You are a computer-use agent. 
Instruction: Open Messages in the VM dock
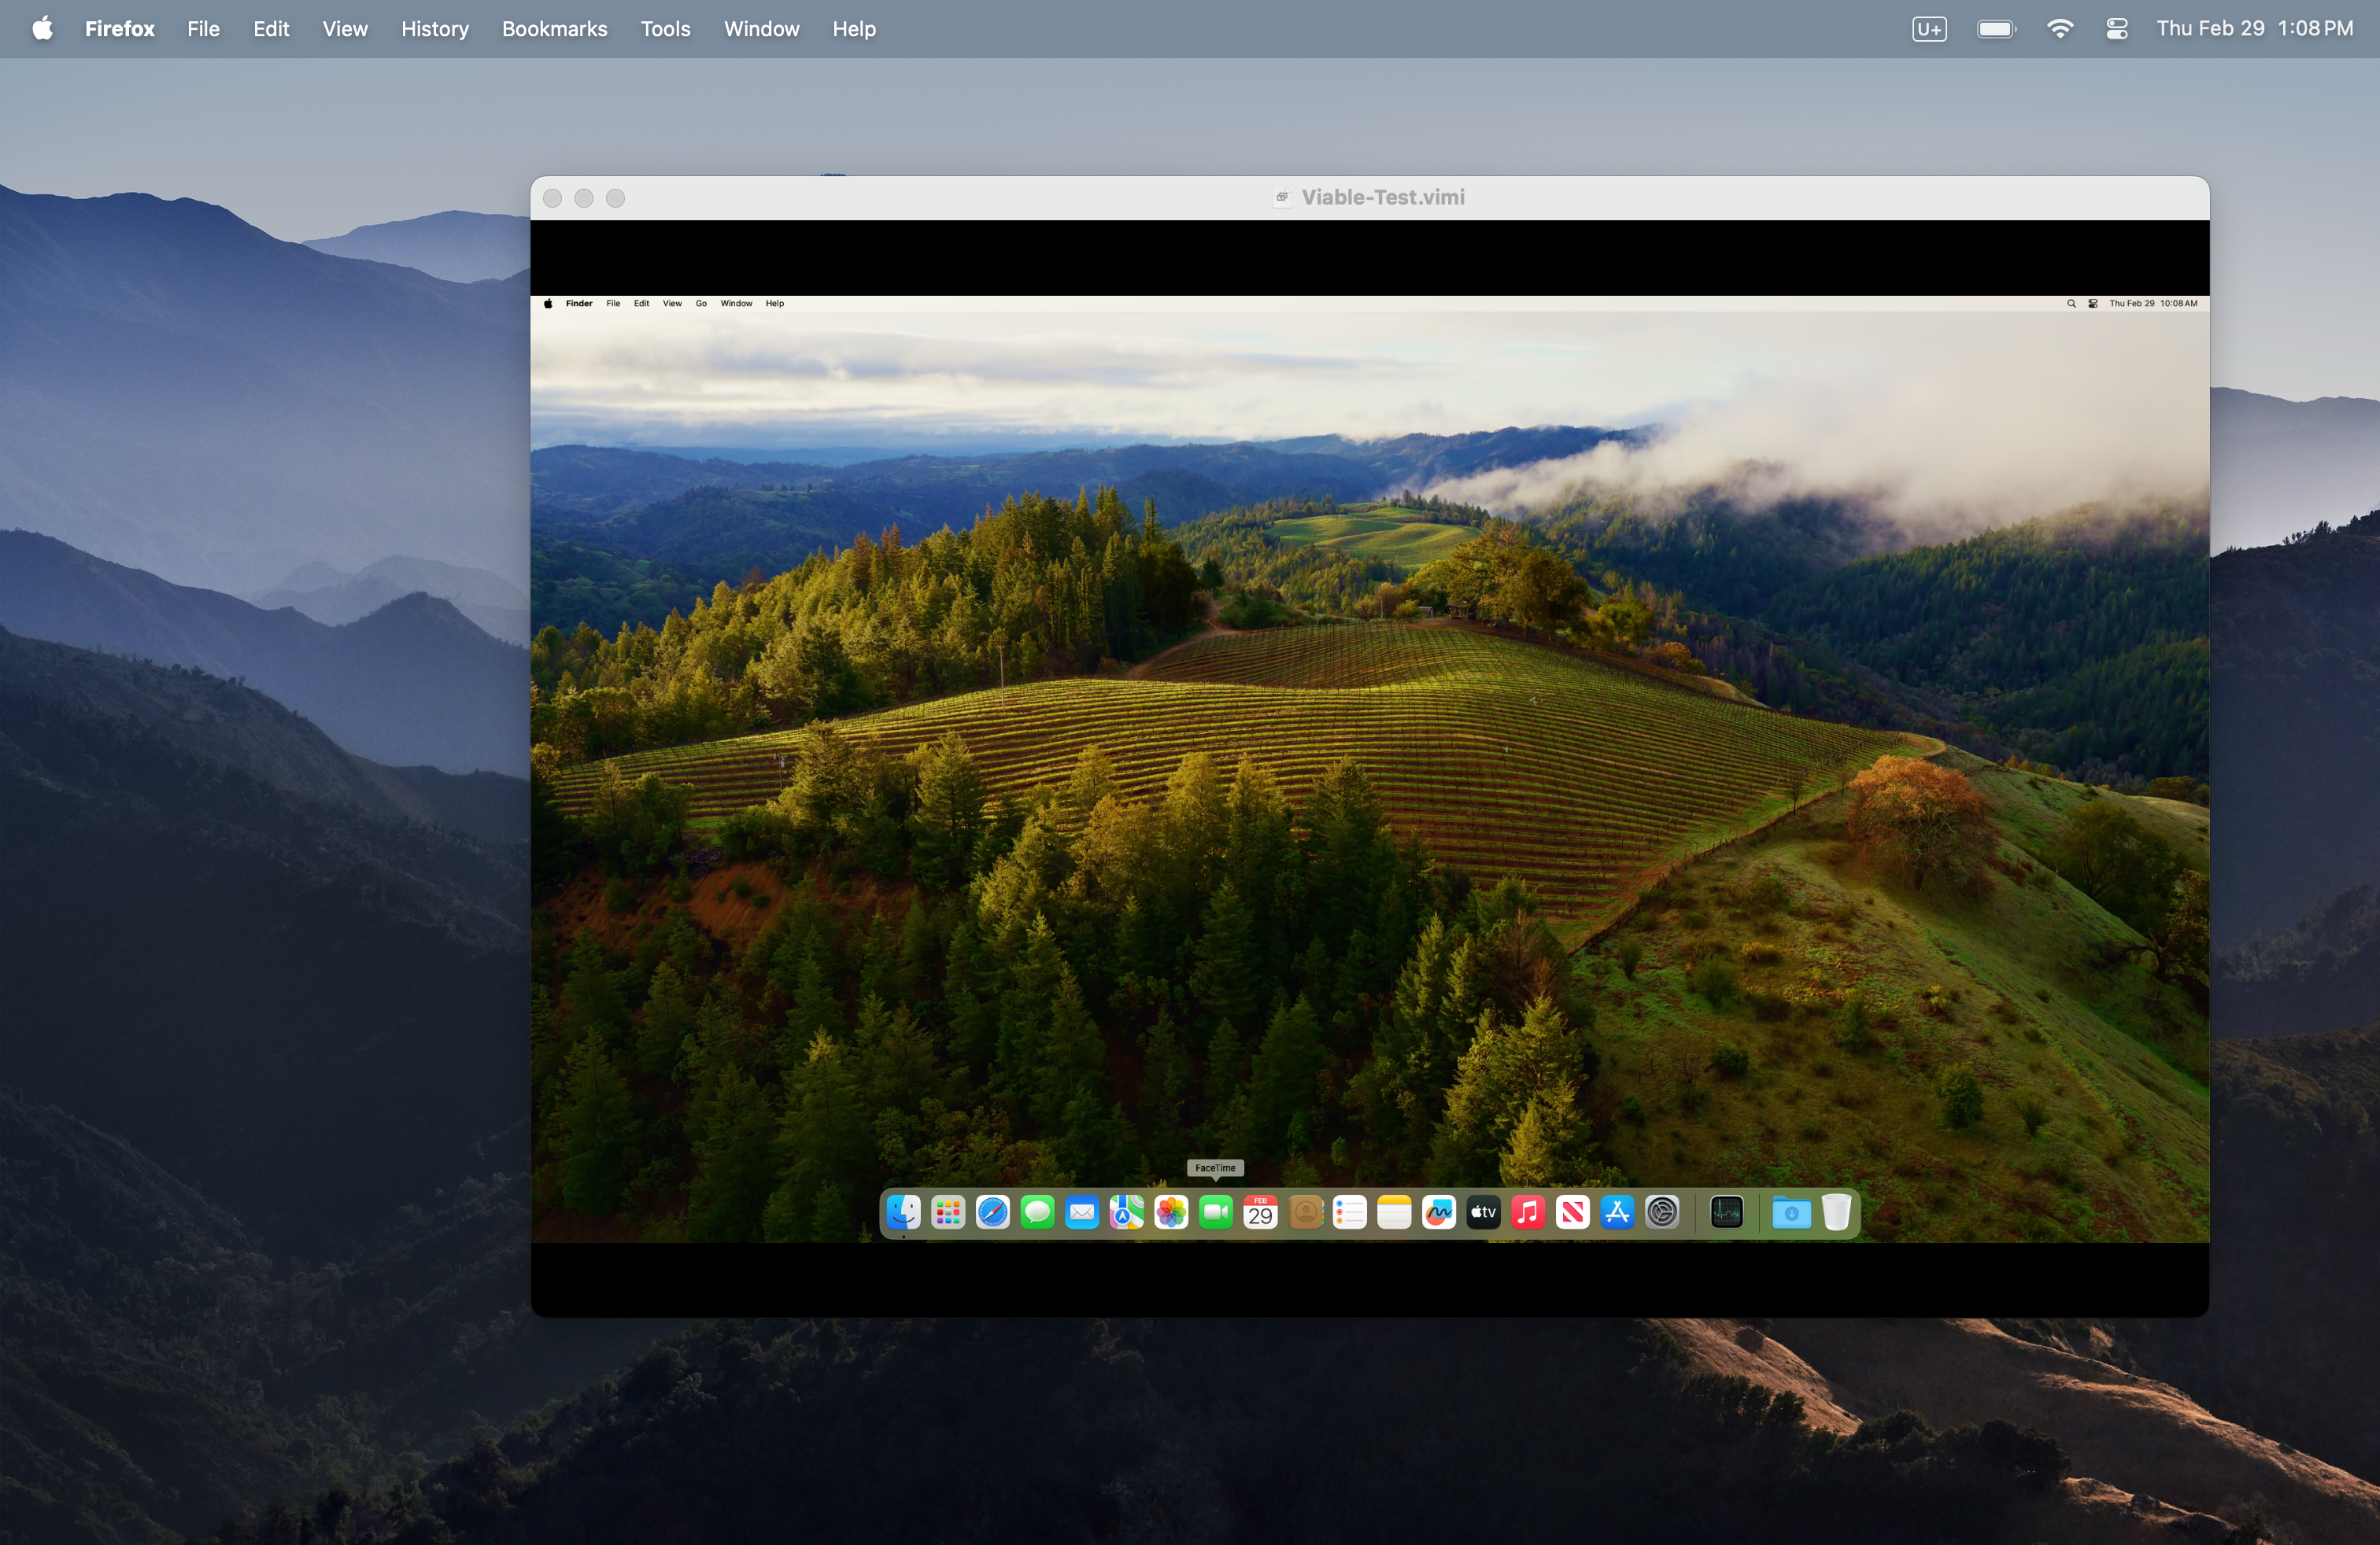[x=1038, y=1213]
